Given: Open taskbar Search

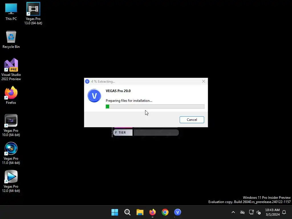Looking at the screenshot, I should (127, 212).
